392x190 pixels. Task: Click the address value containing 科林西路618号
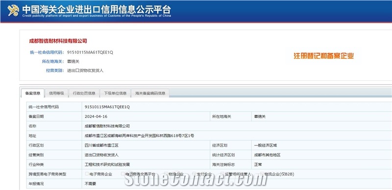click(x=139, y=136)
